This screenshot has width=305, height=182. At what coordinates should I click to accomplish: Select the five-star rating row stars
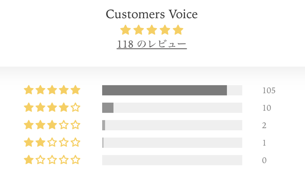click(x=52, y=90)
